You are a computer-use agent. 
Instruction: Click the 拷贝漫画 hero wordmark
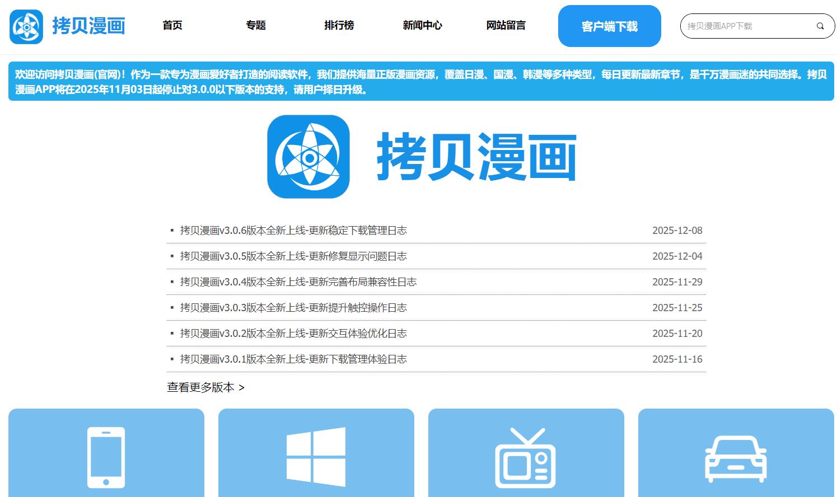click(477, 157)
